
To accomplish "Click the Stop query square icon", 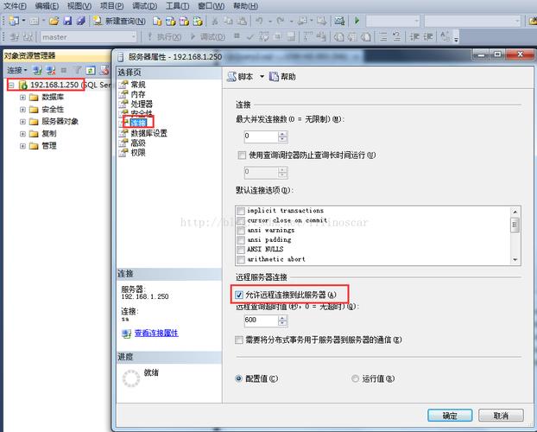I will [x=237, y=35].
